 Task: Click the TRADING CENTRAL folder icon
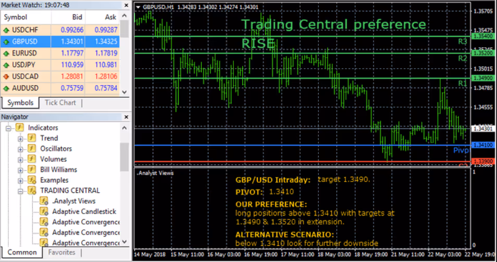click(32, 190)
